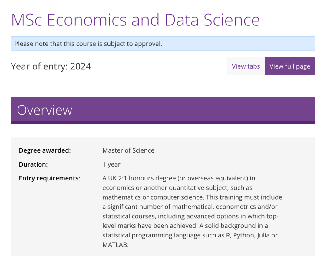This screenshot has height=256, width=327.
Task: Click the Degree awarded label
Action: 45,150
